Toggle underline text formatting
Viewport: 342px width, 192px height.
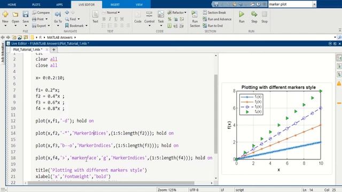pyautogui.click(x=116, y=19)
